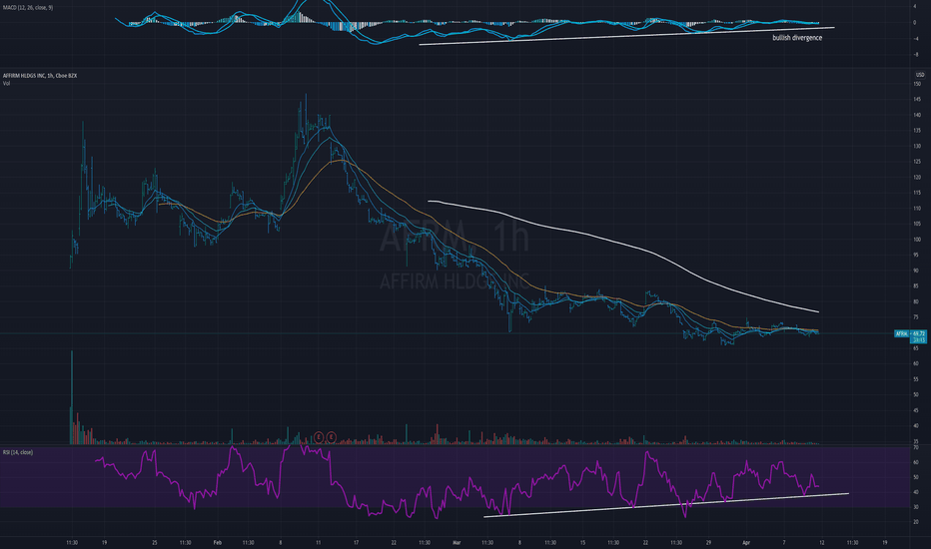Click the AFRM symbol price tag
Image resolution: width=931 pixels, height=549 pixels.
coord(902,334)
